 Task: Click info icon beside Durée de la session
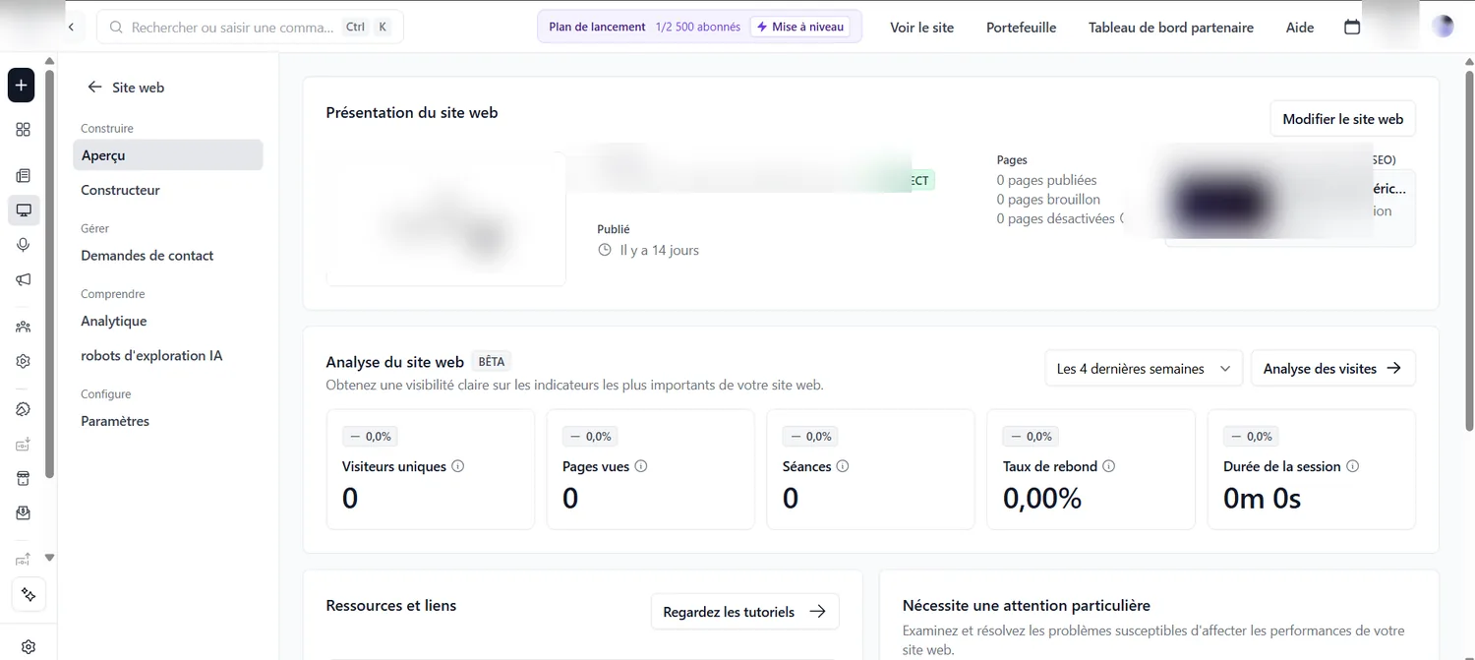tap(1352, 466)
